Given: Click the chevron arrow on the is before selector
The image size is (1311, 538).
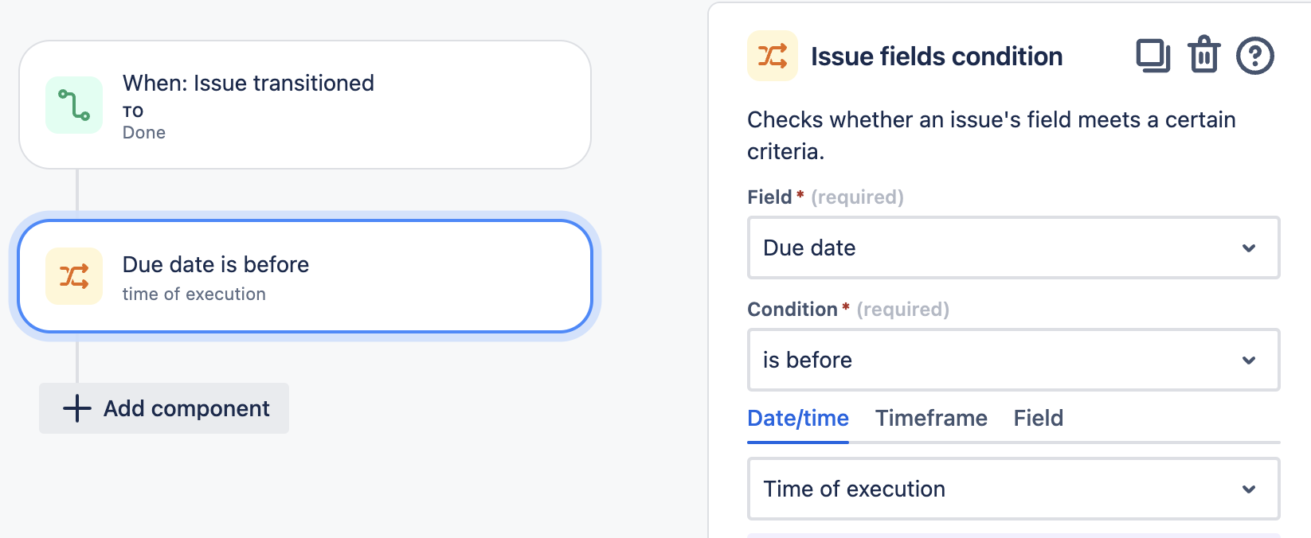Looking at the screenshot, I should point(1248,361).
